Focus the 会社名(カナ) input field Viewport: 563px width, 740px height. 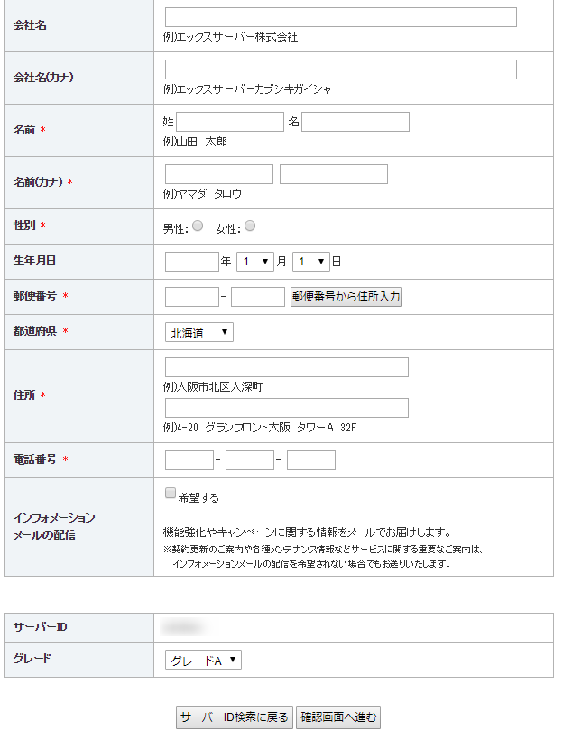pos(341,69)
